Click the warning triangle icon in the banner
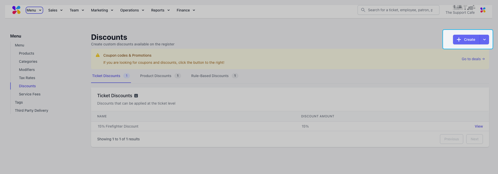This screenshot has height=174, width=498. [98, 55]
